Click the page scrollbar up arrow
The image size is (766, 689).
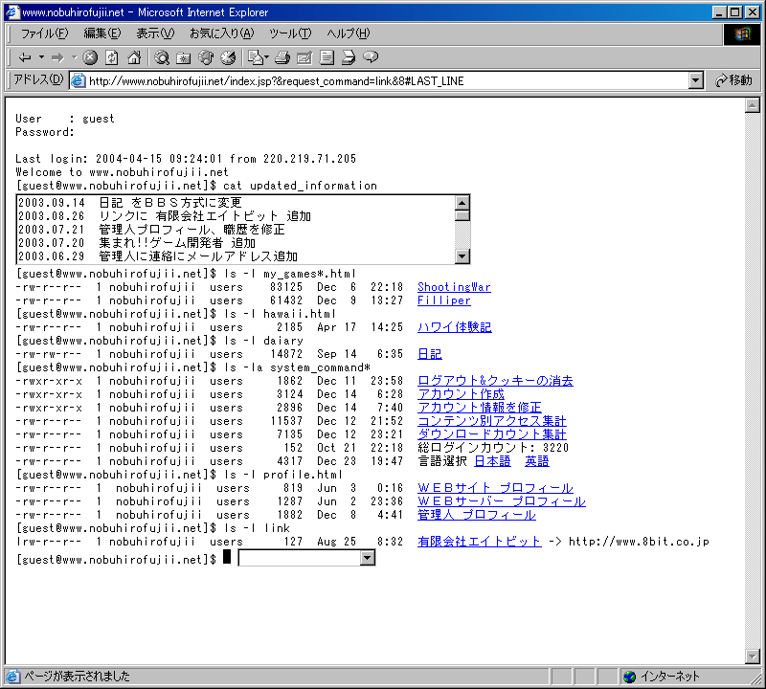point(753,105)
